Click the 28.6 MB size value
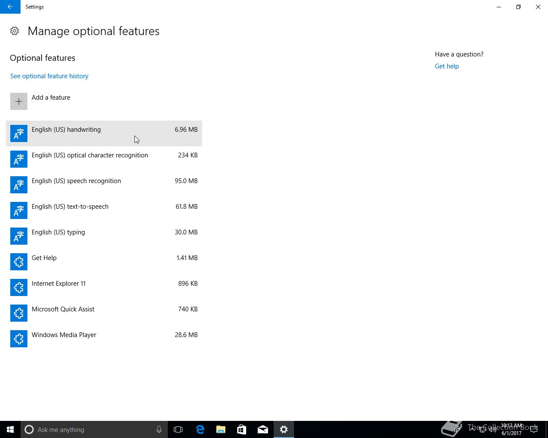Viewport: 548px width, 438px height. [186, 335]
